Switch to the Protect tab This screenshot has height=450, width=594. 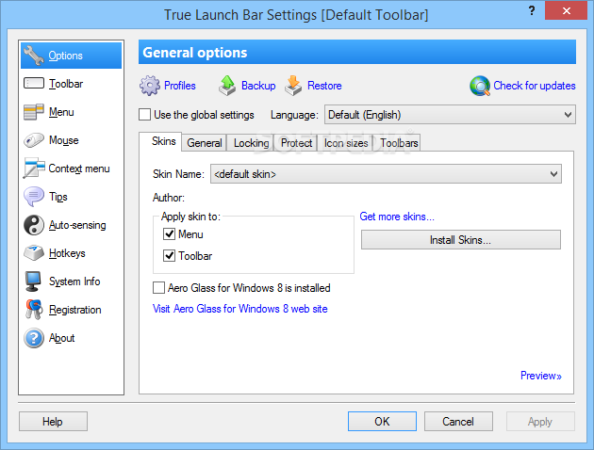click(x=296, y=143)
